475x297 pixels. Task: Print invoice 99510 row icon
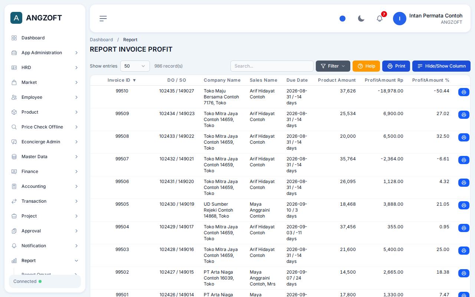point(464,92)
